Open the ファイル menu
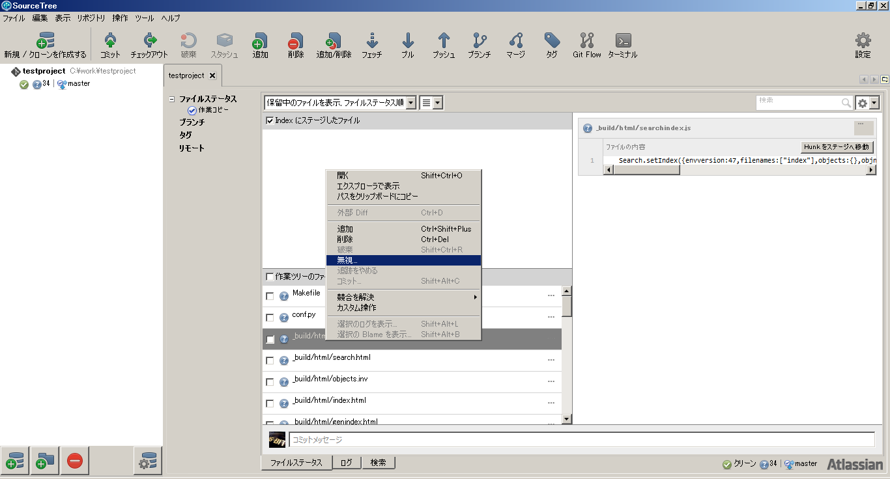 pos(14,18)
